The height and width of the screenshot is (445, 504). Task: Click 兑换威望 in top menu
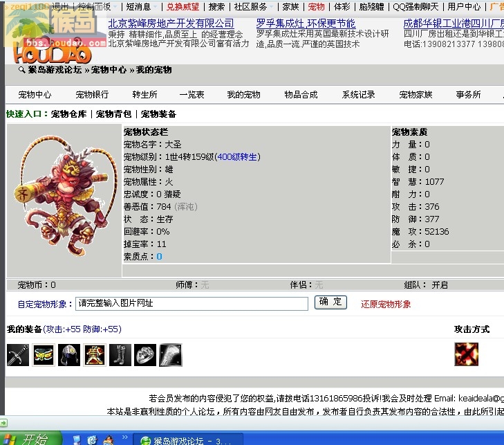pos(183,6)
